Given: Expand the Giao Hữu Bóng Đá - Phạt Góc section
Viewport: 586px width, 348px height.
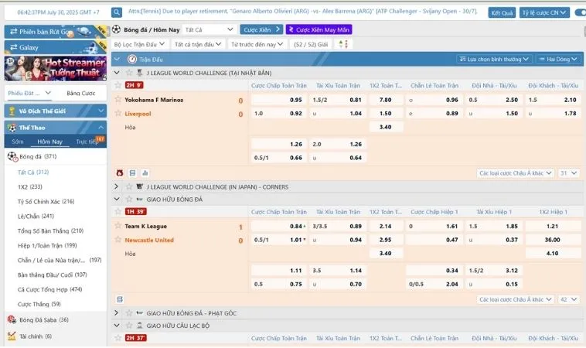Looking at the screenshot, I should 117,312.
